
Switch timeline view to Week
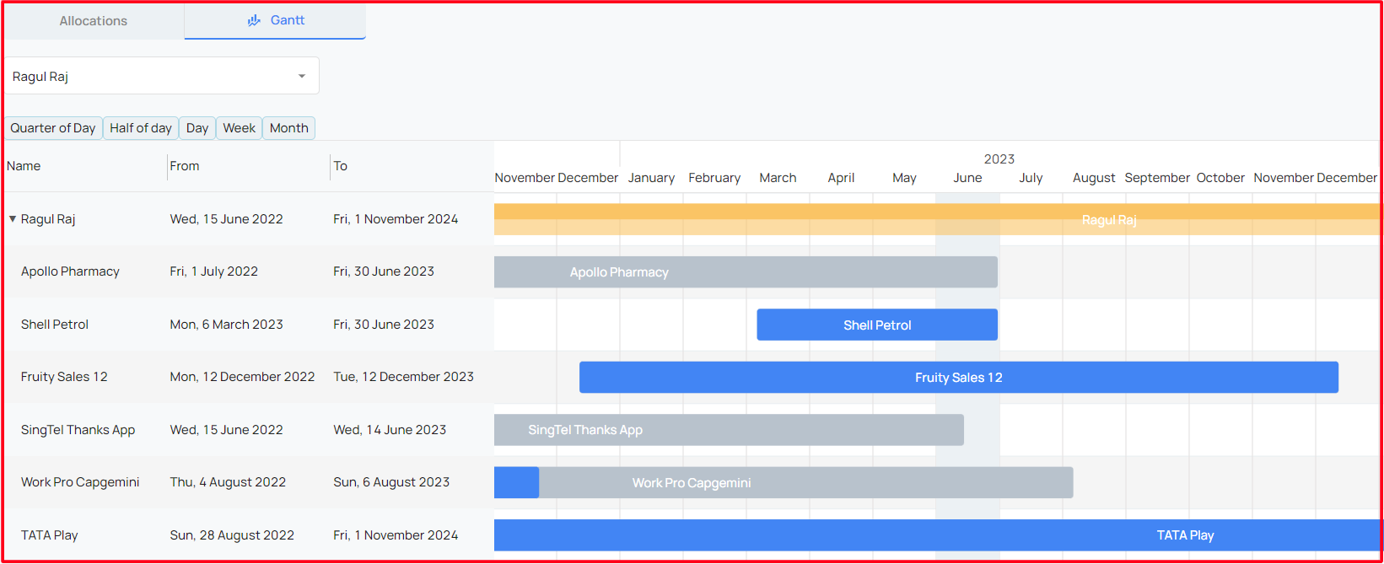(240, 128)
